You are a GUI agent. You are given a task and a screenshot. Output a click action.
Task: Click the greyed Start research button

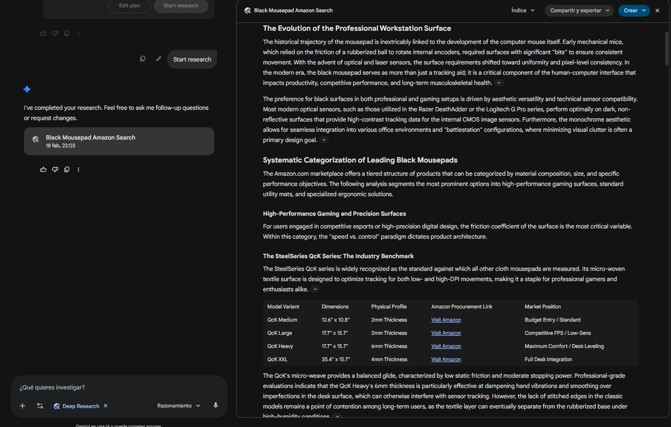181,6
